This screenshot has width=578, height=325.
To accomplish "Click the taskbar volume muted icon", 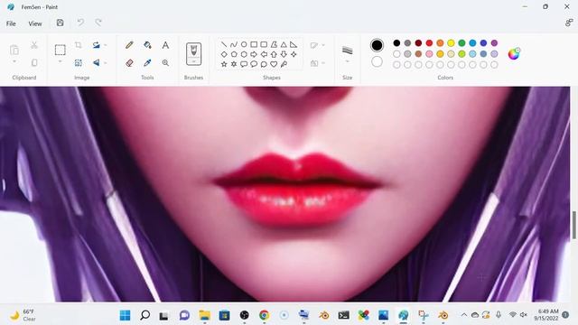I will pyautogui.click(x=524, y=315).
